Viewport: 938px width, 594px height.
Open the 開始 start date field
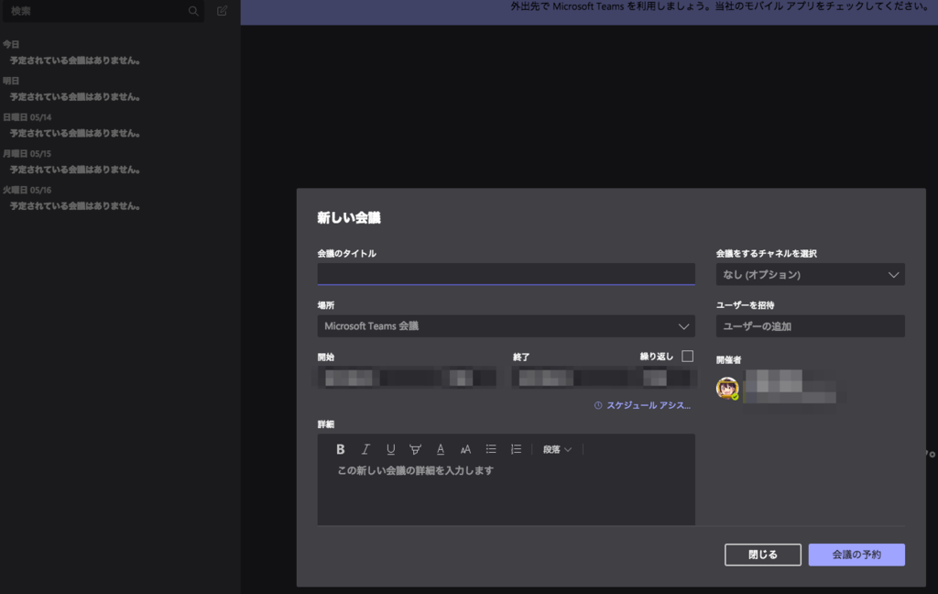pyautogui.click(x=407, y=378)
